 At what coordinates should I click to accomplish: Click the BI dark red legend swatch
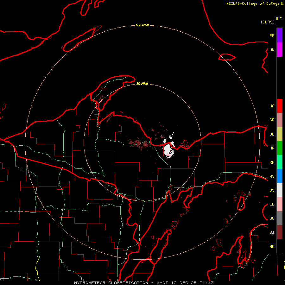point(280,232)
